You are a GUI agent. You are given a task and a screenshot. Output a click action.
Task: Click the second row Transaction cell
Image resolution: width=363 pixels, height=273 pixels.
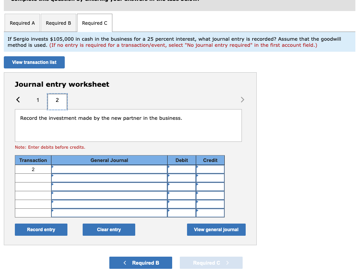(x=33, y=177)
